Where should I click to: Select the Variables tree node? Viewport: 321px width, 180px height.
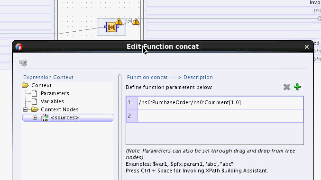(x=52, y=101)
